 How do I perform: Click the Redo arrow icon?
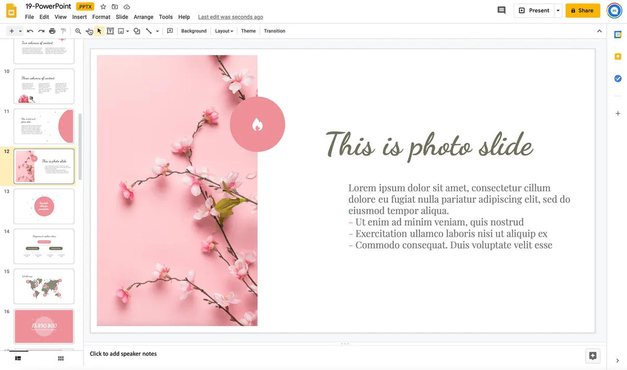tap(41, 31)
